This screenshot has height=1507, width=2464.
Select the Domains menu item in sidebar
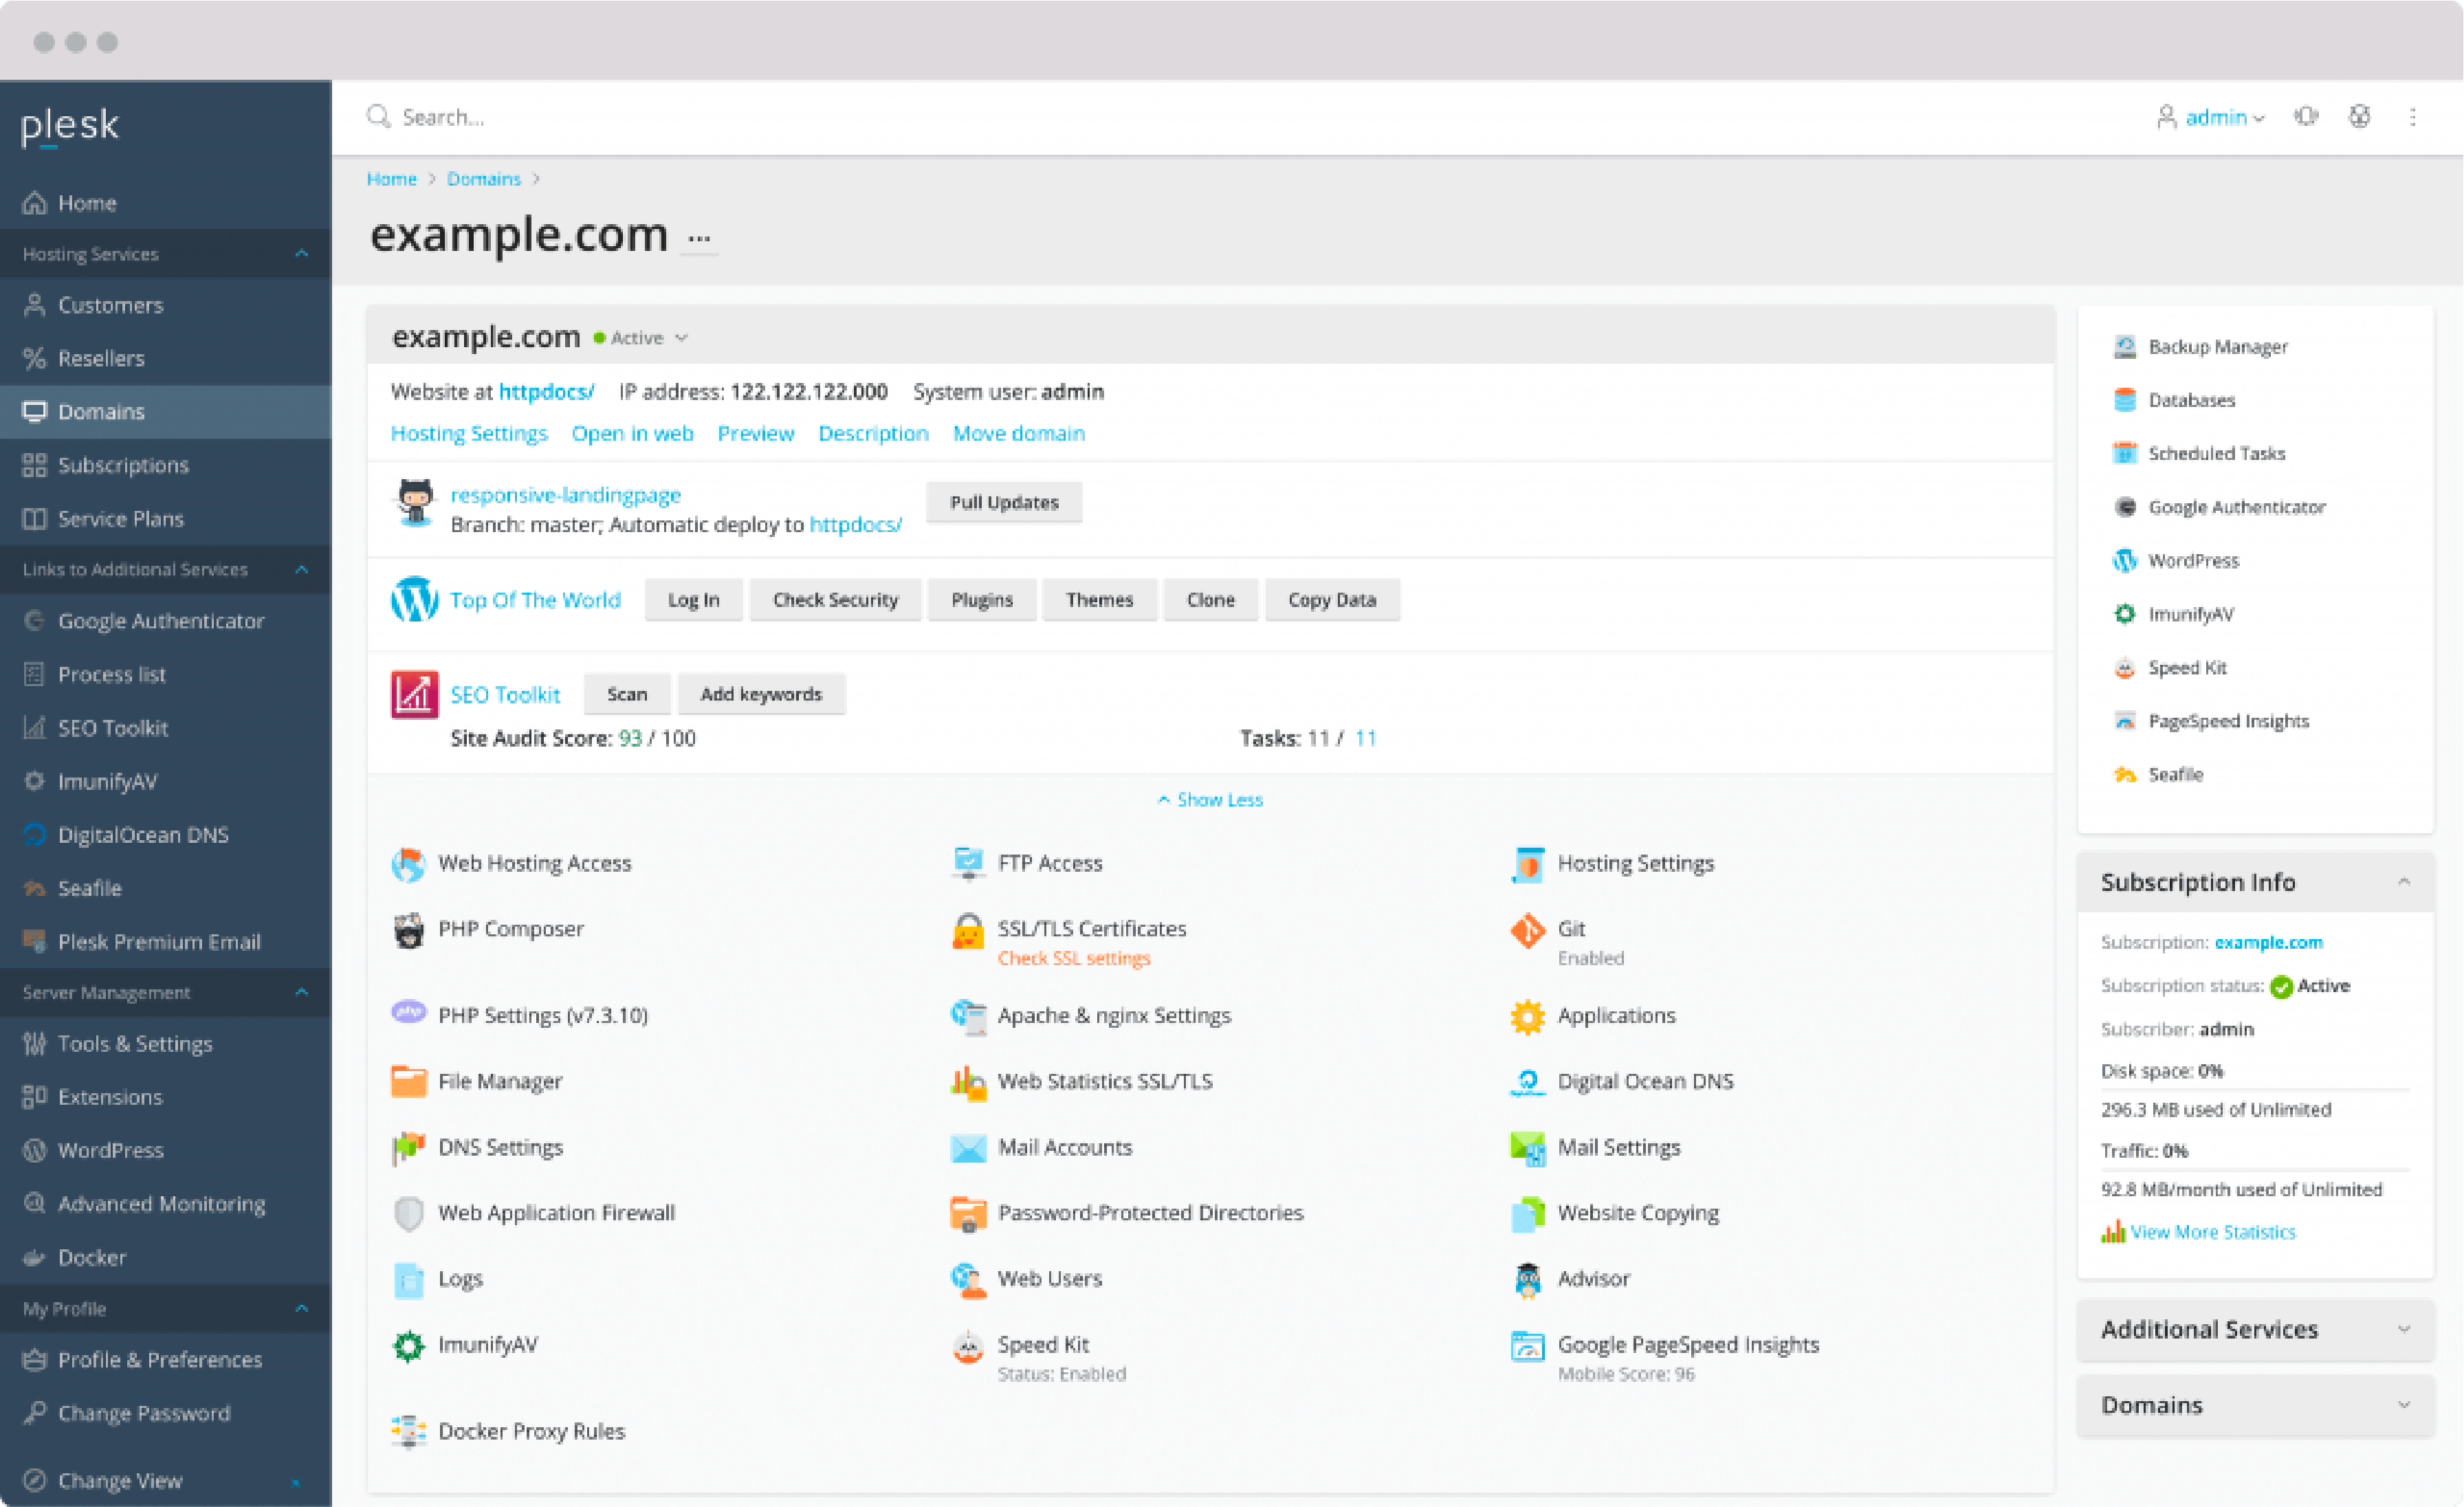102,410
